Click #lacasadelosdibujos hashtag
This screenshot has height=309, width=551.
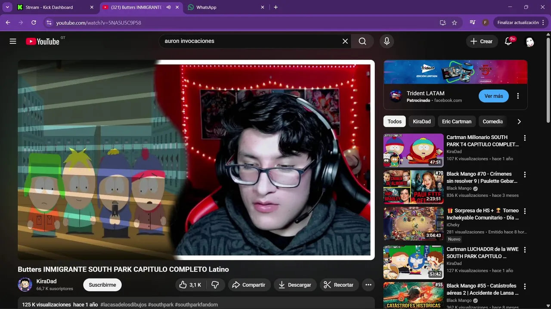[123, 305]
